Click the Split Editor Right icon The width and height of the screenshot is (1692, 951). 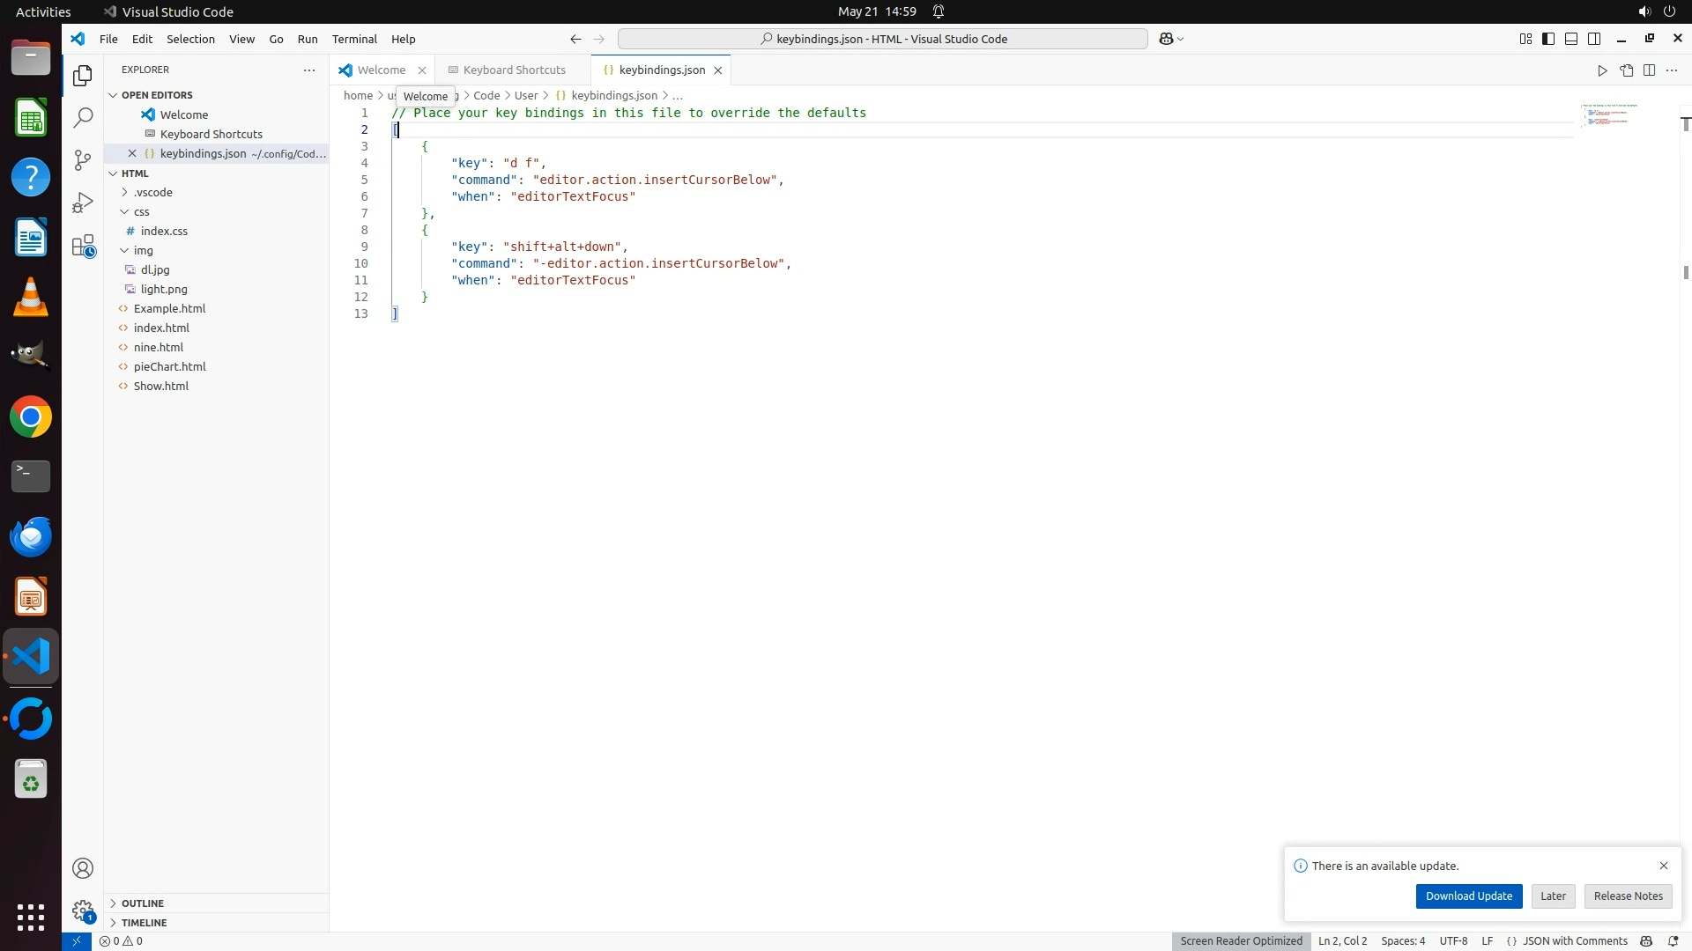1649,70
